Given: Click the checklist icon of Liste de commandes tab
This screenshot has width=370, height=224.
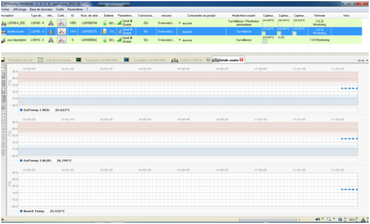Looking at the screenshot, I should 40,60.
